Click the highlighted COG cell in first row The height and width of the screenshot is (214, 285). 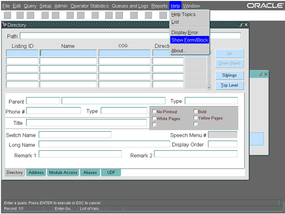(x=125, y=53)
